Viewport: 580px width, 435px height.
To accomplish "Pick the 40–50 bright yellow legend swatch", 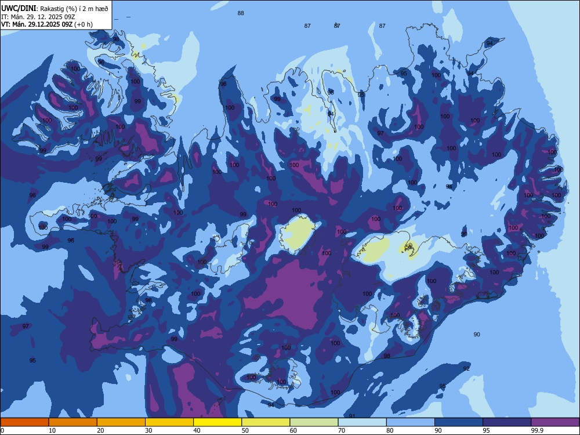I will (217, 422).
